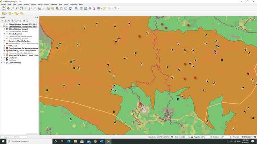Viewport: 257px width, 144px height.
Task: Click the Zoom In magnifier tool
Action: (x=13, y=8)
